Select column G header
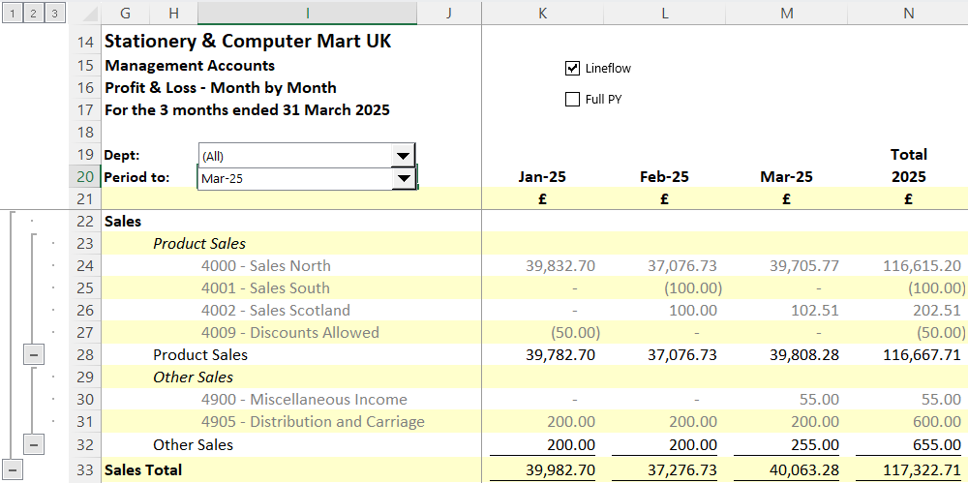Screen dimensions: 968x483 125,13
